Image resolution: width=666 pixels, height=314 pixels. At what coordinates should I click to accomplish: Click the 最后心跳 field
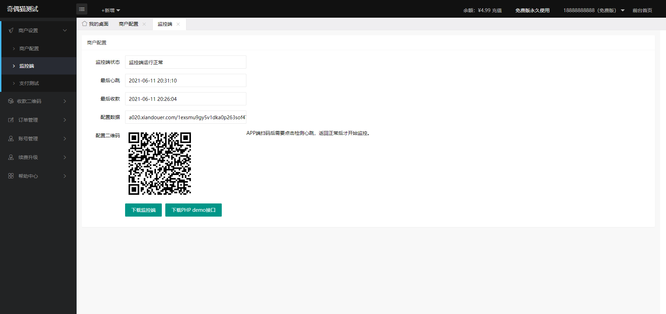click(x=186, y=80)
